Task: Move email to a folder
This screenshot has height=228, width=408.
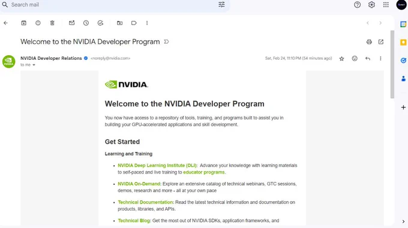Action: 119,23
